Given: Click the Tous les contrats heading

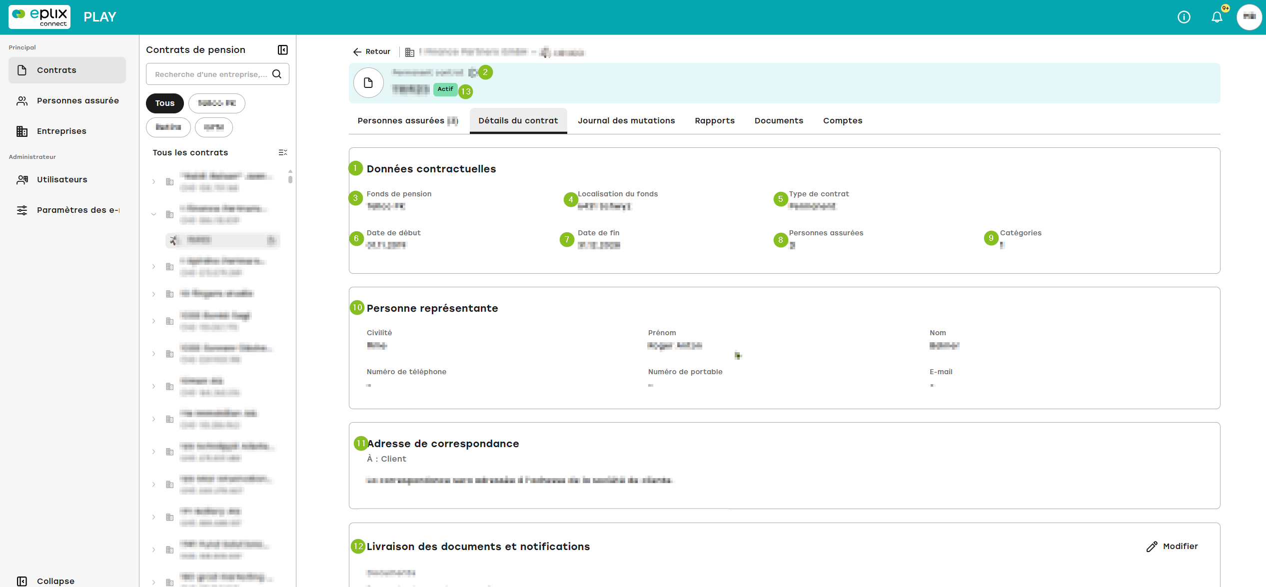Looking at the screenshot, I should pos(190,153).
